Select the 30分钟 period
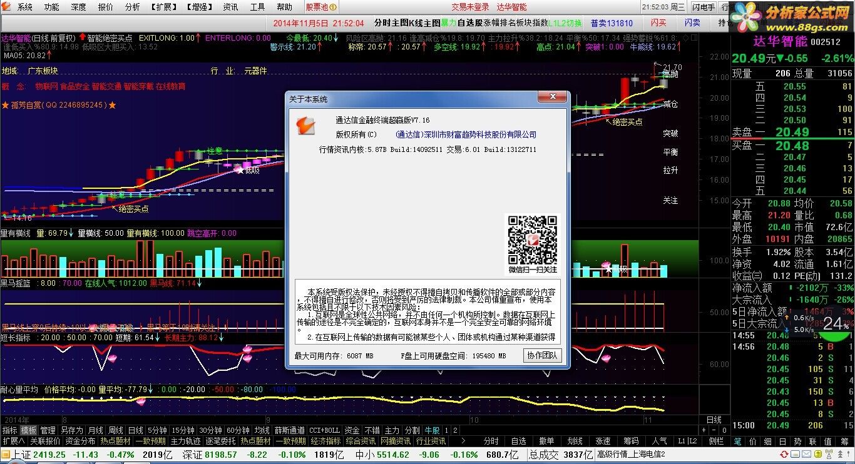 pyautogui.click(x=210, y=431)
